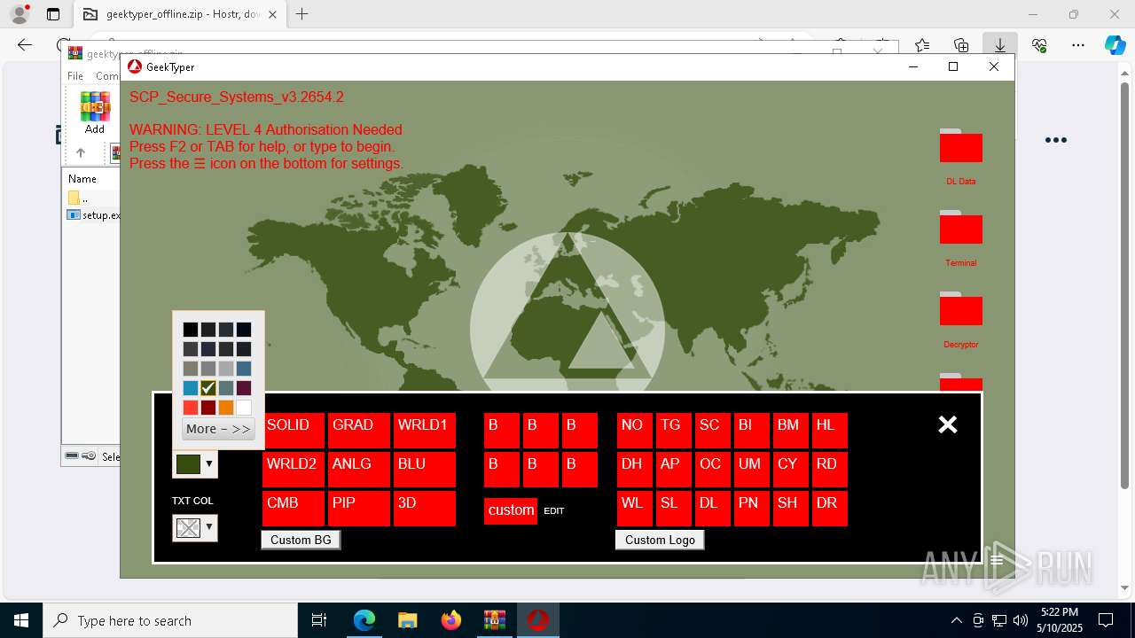Open File Explorer from the taskbar
The width and height of the screenshot is (1135, 638).
point(408,620)
